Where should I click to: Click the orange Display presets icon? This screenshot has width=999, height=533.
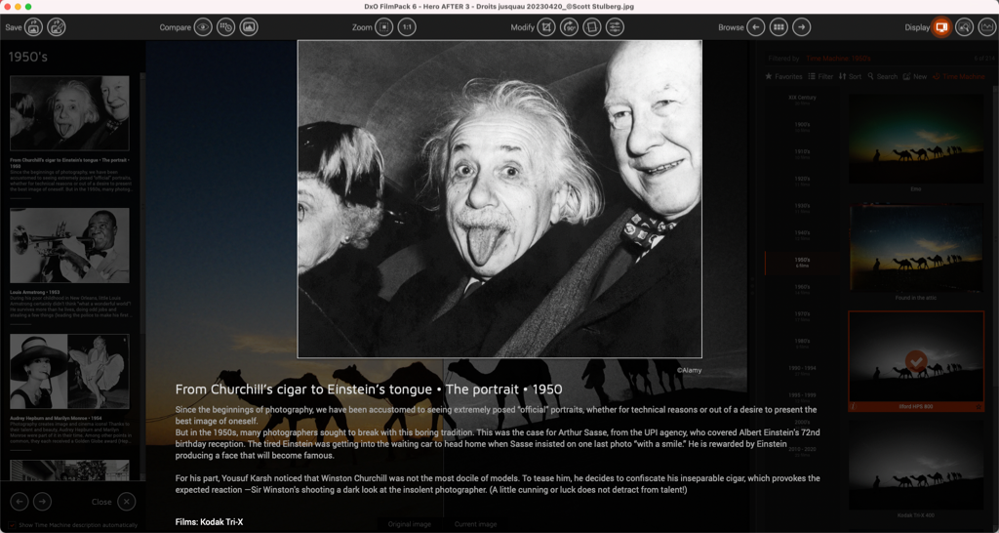[940, 27]
